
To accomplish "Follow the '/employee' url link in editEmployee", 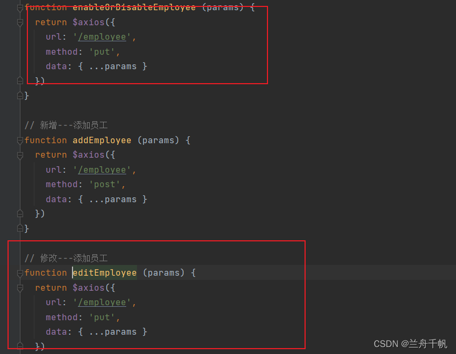I will (102, 303).
